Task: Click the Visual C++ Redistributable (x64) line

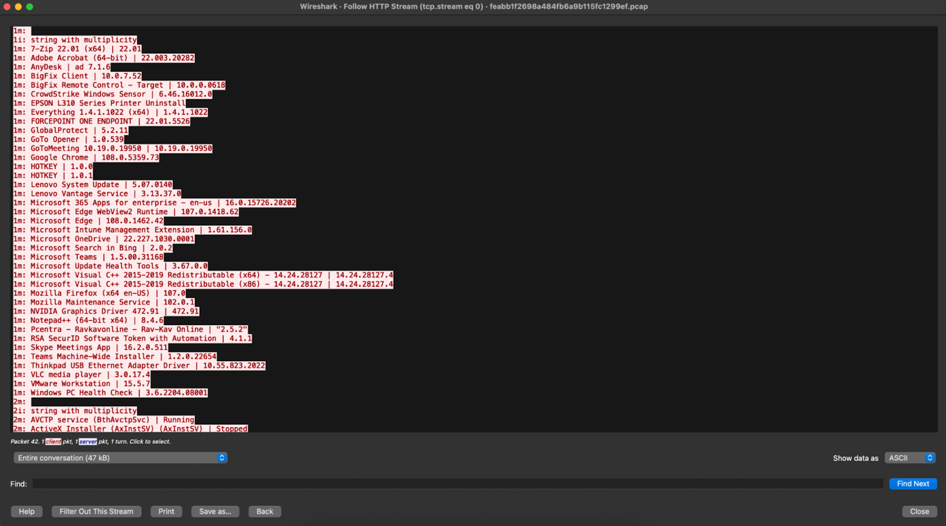Action: pos(203,275)
